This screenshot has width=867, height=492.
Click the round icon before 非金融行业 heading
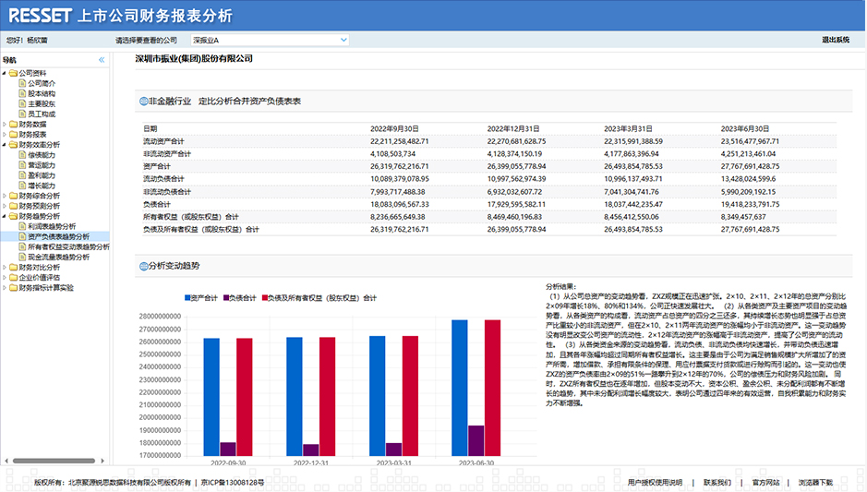pyautogui.click(x=144, y=102)
